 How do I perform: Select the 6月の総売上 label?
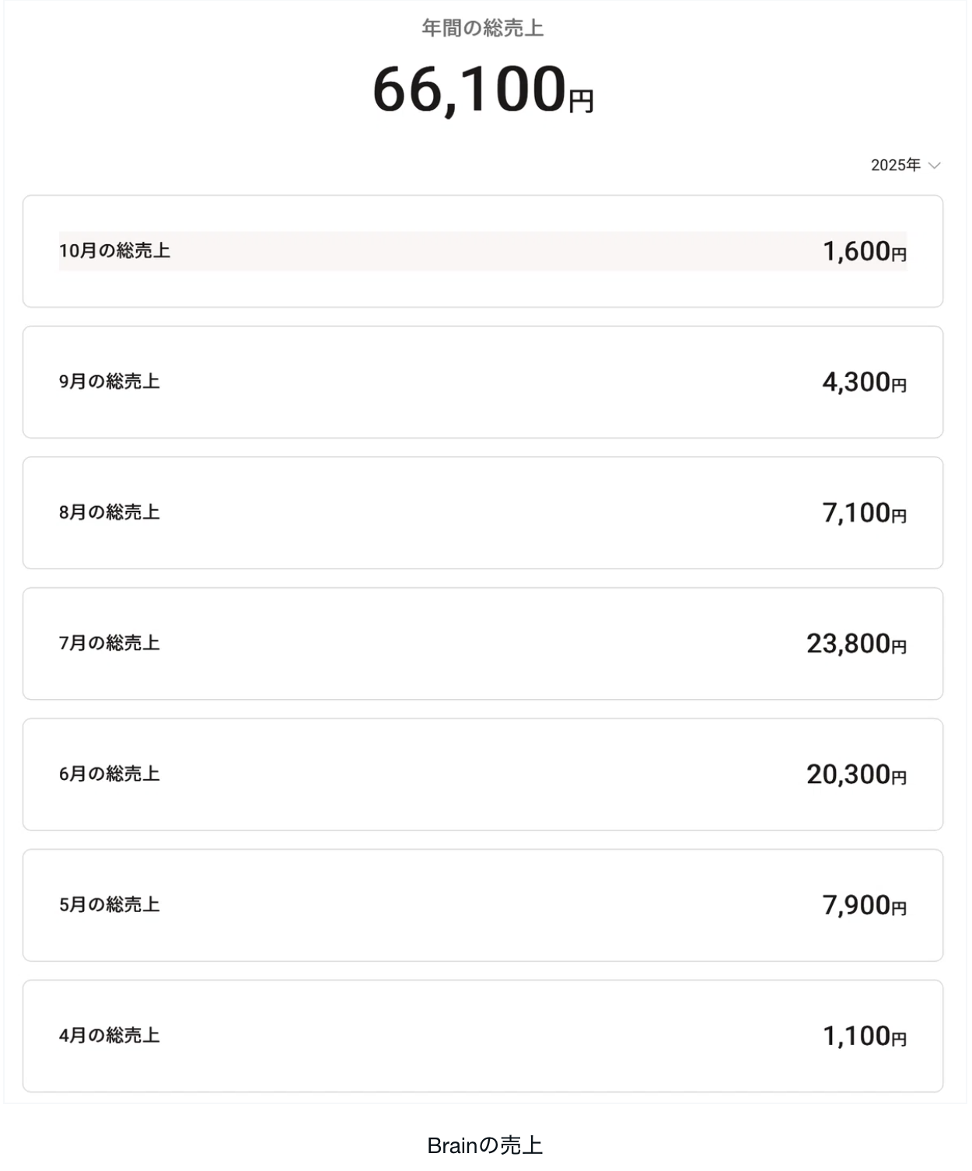click(x=110, y=774)
